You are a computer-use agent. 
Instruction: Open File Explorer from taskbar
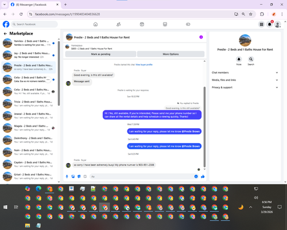click(28, 225)
